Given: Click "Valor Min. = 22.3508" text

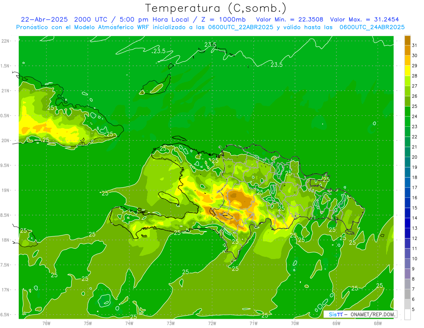Looking at the screenshot, I should 290,19.
